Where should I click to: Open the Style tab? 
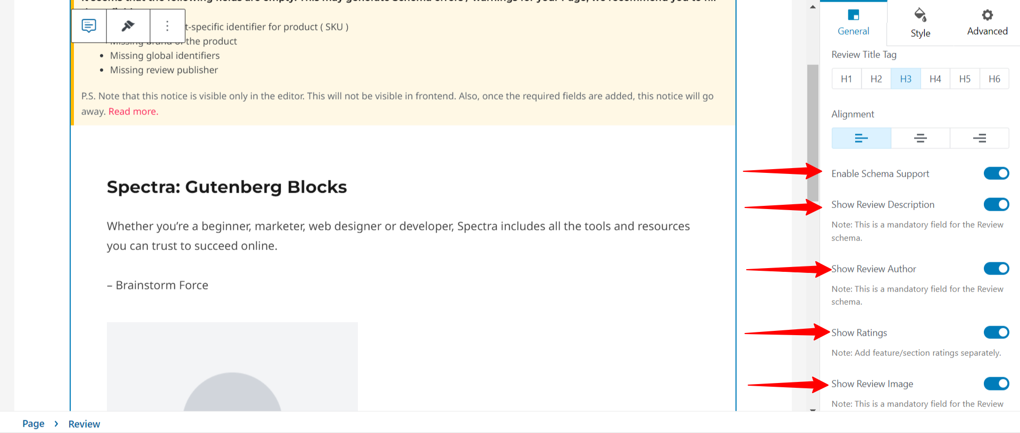[x=920, y=23]
